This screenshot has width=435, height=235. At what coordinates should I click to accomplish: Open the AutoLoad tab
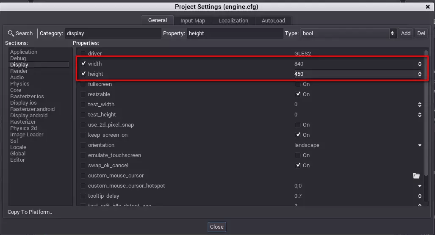tap(273, 20)
